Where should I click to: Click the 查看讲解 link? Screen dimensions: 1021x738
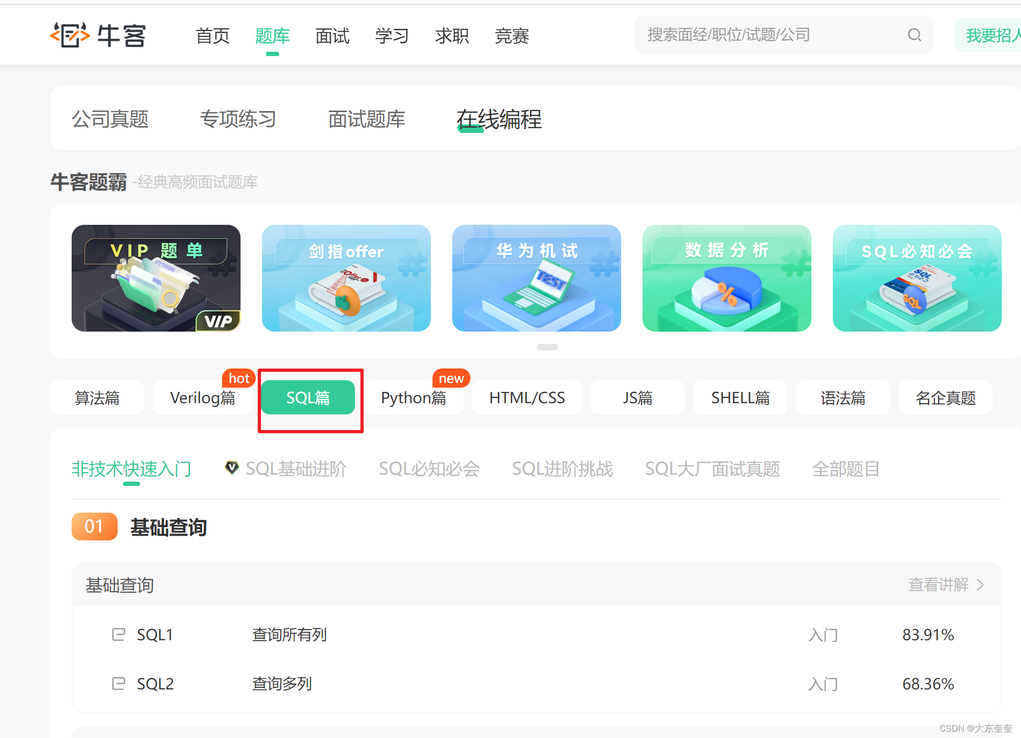[939, 585]
